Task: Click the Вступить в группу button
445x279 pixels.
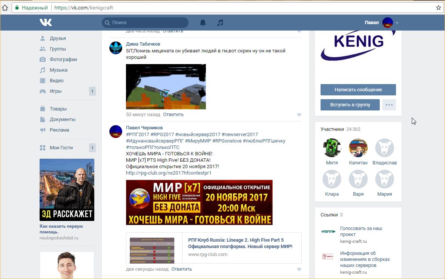Action: (350, 105)
